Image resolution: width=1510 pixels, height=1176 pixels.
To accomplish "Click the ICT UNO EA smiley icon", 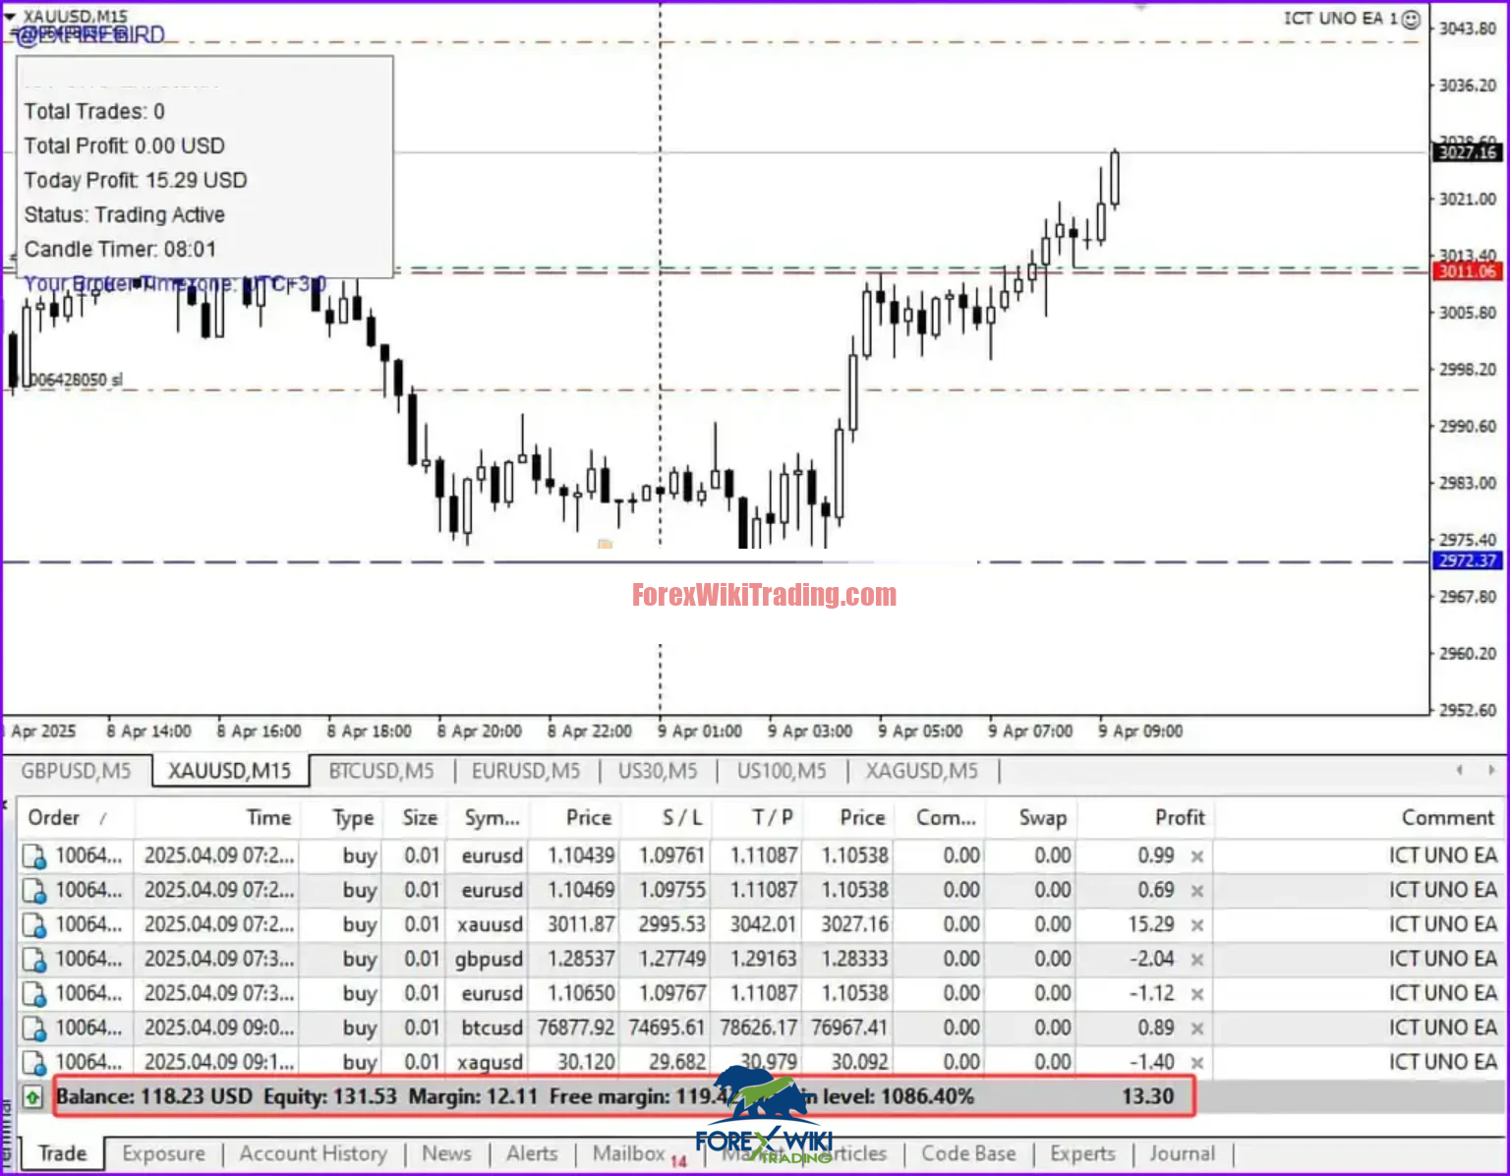I will coord(1411,19).
